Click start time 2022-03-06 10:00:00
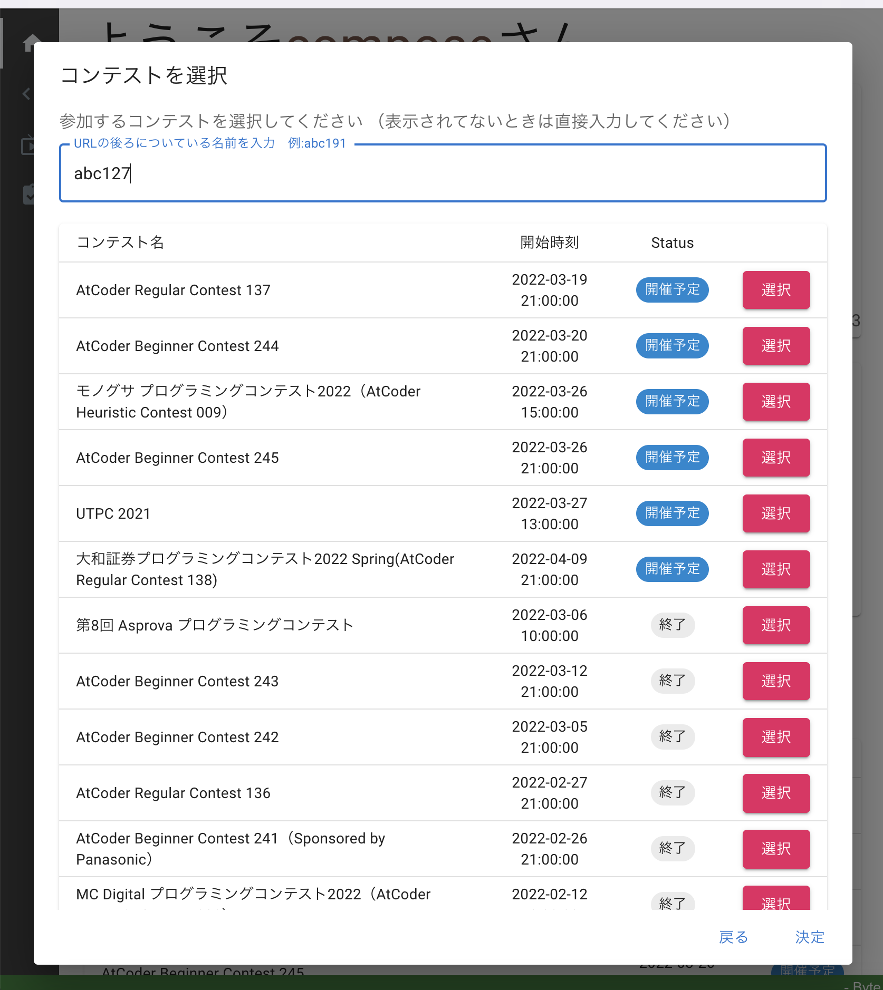The height and width of the screenshot is (990, 883). coord(550,625)
